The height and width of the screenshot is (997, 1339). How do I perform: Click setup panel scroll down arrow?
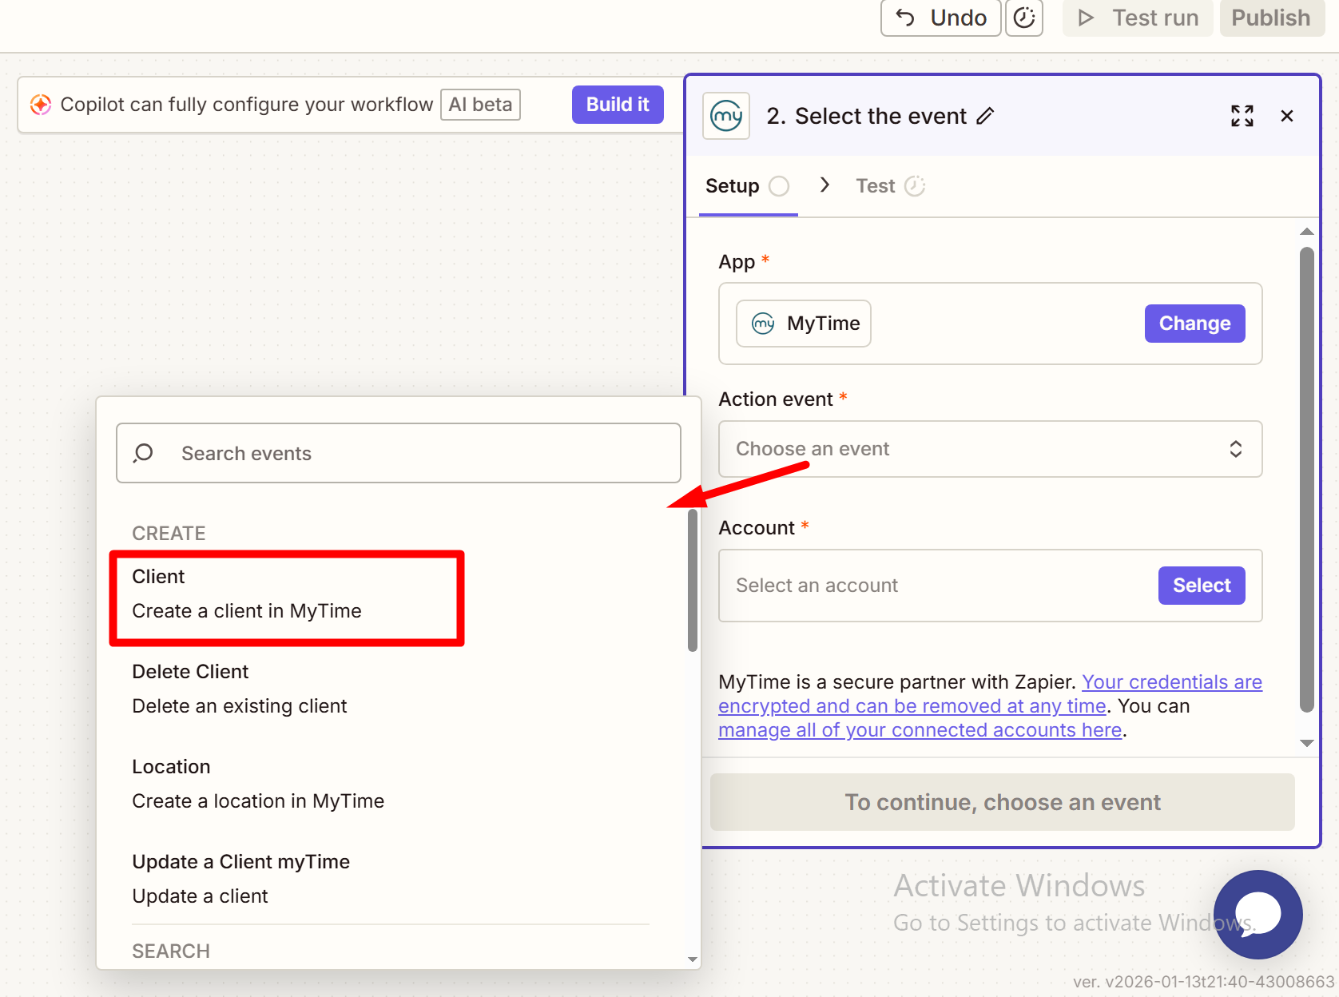click(1307, 743)
